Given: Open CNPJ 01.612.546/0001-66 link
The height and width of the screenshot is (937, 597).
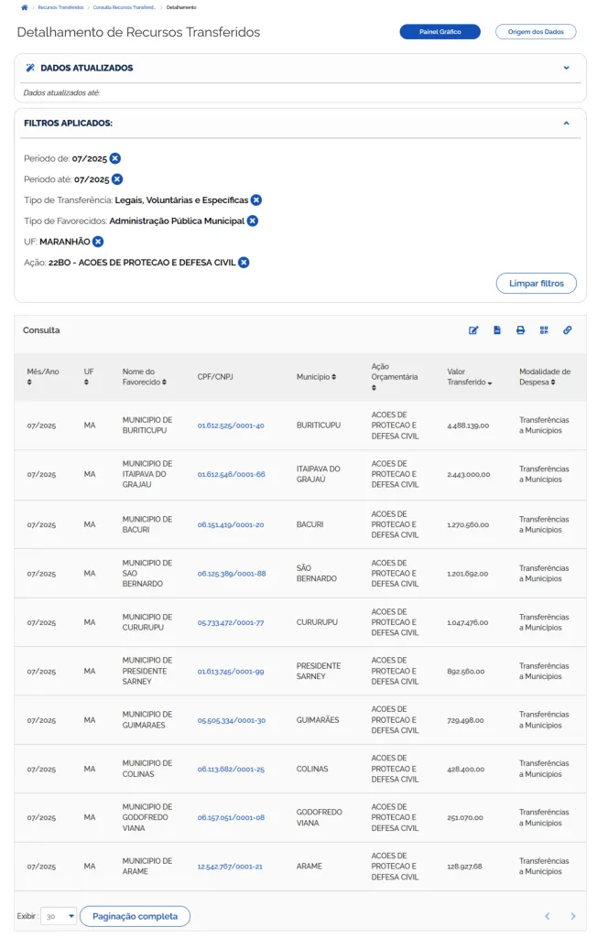Looking at the screenshot, I should tap(231, 475).
